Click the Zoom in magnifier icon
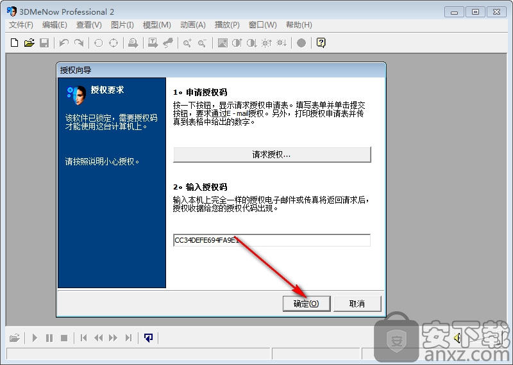 187,43
